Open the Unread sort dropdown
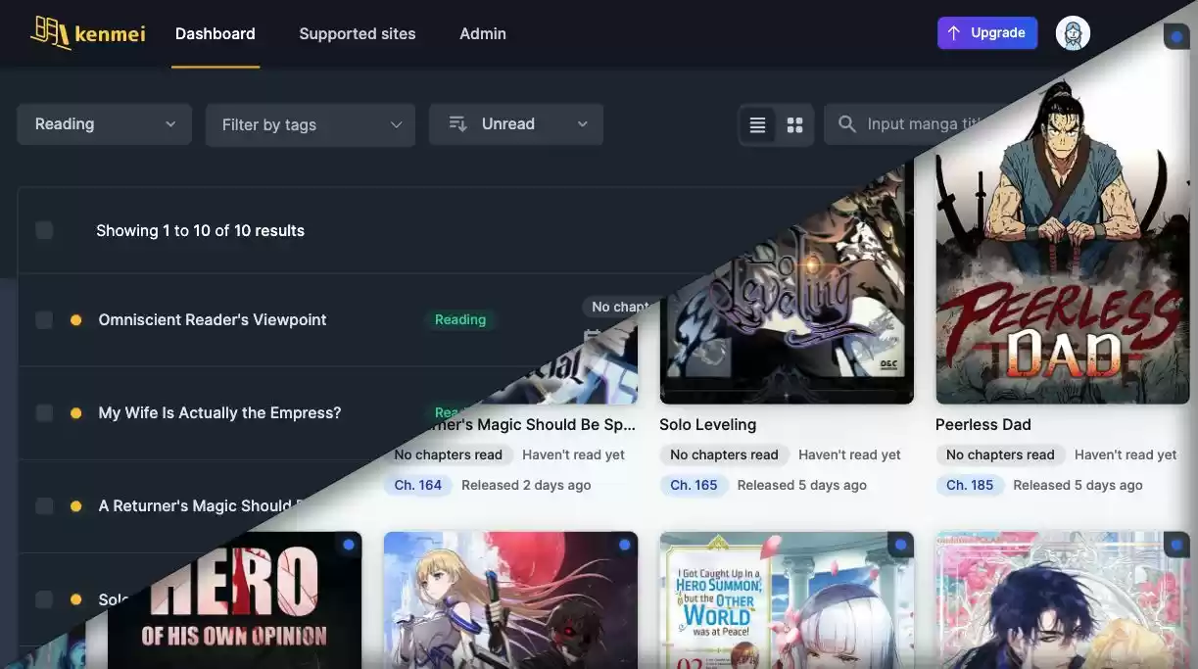This screenshot has width=1198, height=669. 516,124
